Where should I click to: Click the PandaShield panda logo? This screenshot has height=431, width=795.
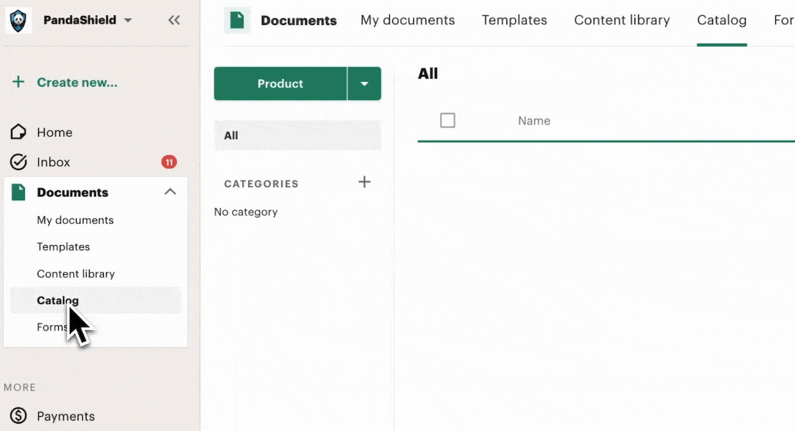tap(18, 20)
